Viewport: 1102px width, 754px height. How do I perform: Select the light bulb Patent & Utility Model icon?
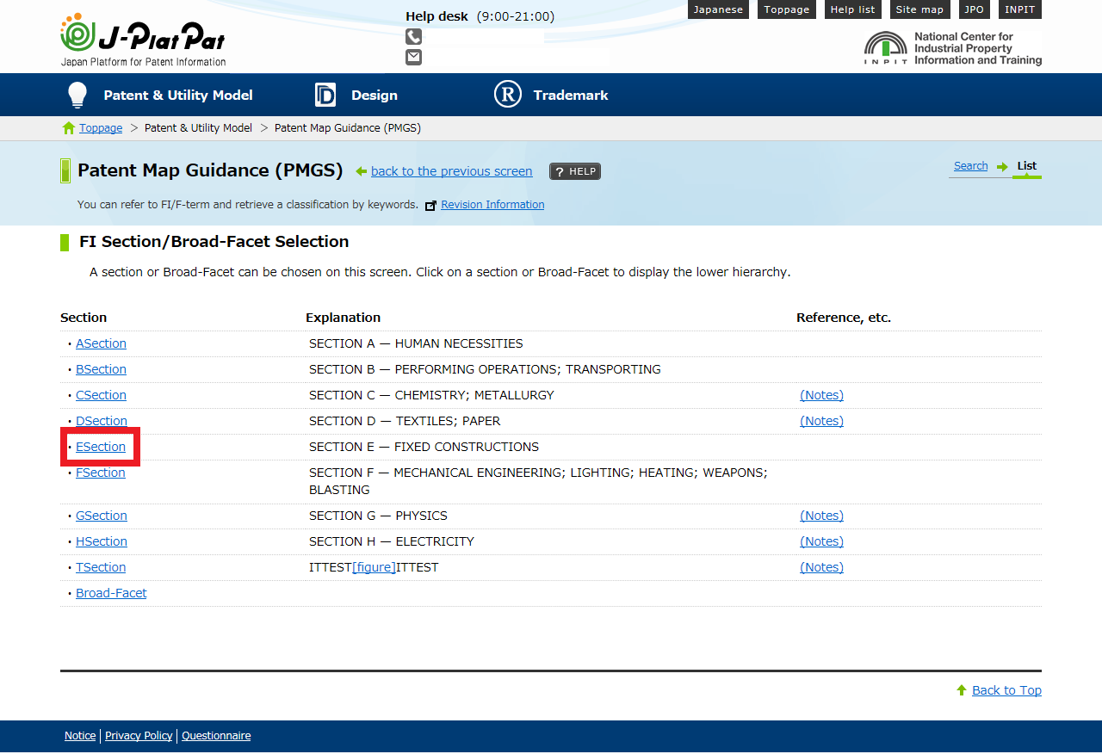[x=77, y=94]
